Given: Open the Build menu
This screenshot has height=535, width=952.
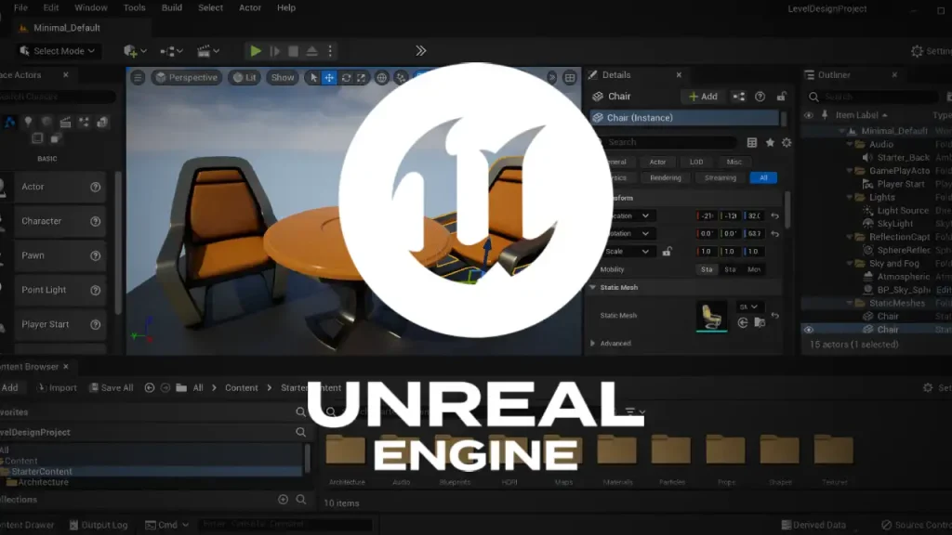Looking at the screenshot, I should click(x=172, y=7).
